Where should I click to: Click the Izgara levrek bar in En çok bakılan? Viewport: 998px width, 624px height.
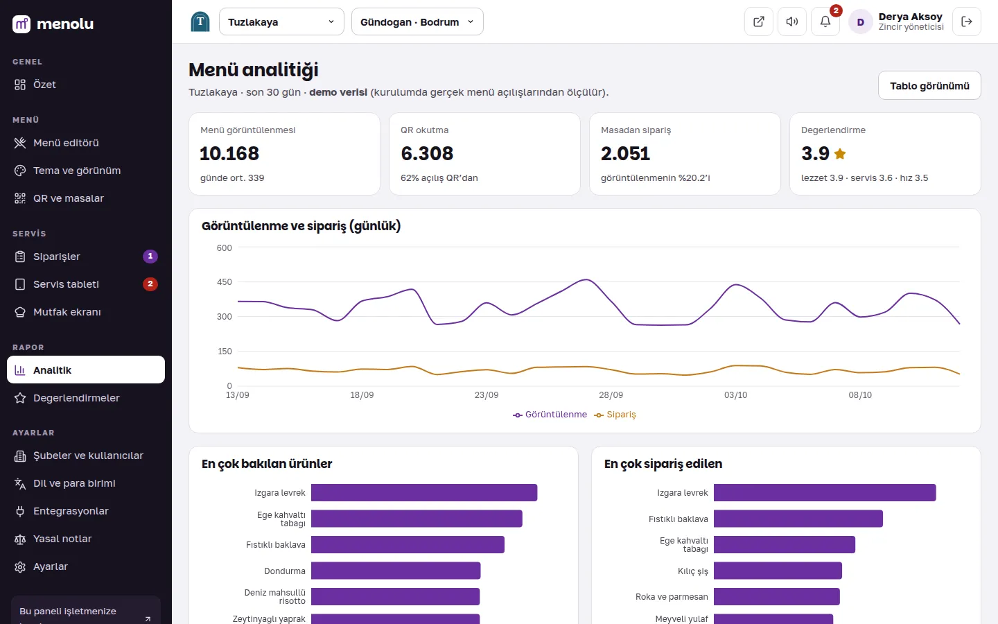click(x=424, y=493)
